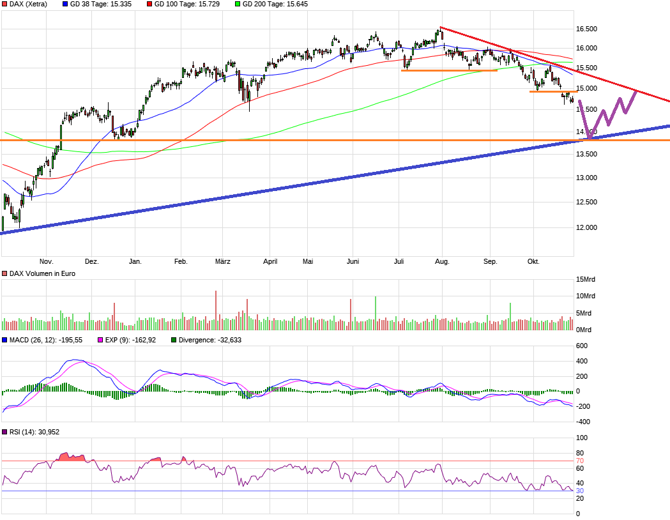The height and width of the screenshot is (520, 670).
Task: Click the red RSI 70 overbought label
Action: (580, 461)
